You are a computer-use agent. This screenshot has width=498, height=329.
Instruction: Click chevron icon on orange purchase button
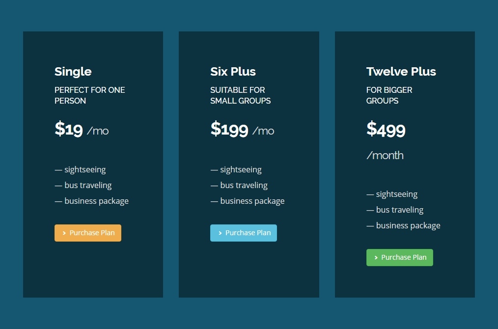click(x=64, y=233)
